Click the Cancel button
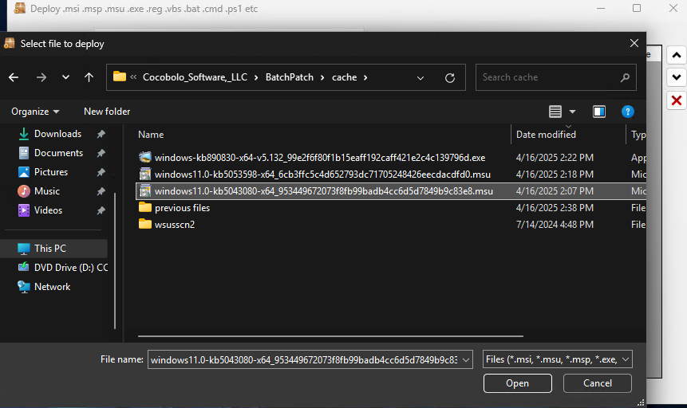 (597, 383)
